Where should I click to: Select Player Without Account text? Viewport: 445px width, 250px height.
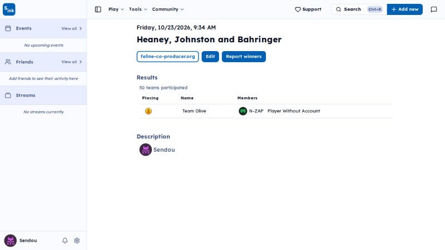294,111
